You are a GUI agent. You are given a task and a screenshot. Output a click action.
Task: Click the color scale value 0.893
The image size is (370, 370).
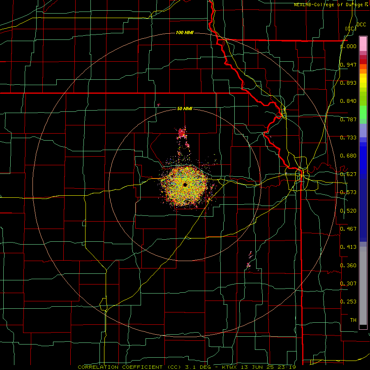(348, 83)
